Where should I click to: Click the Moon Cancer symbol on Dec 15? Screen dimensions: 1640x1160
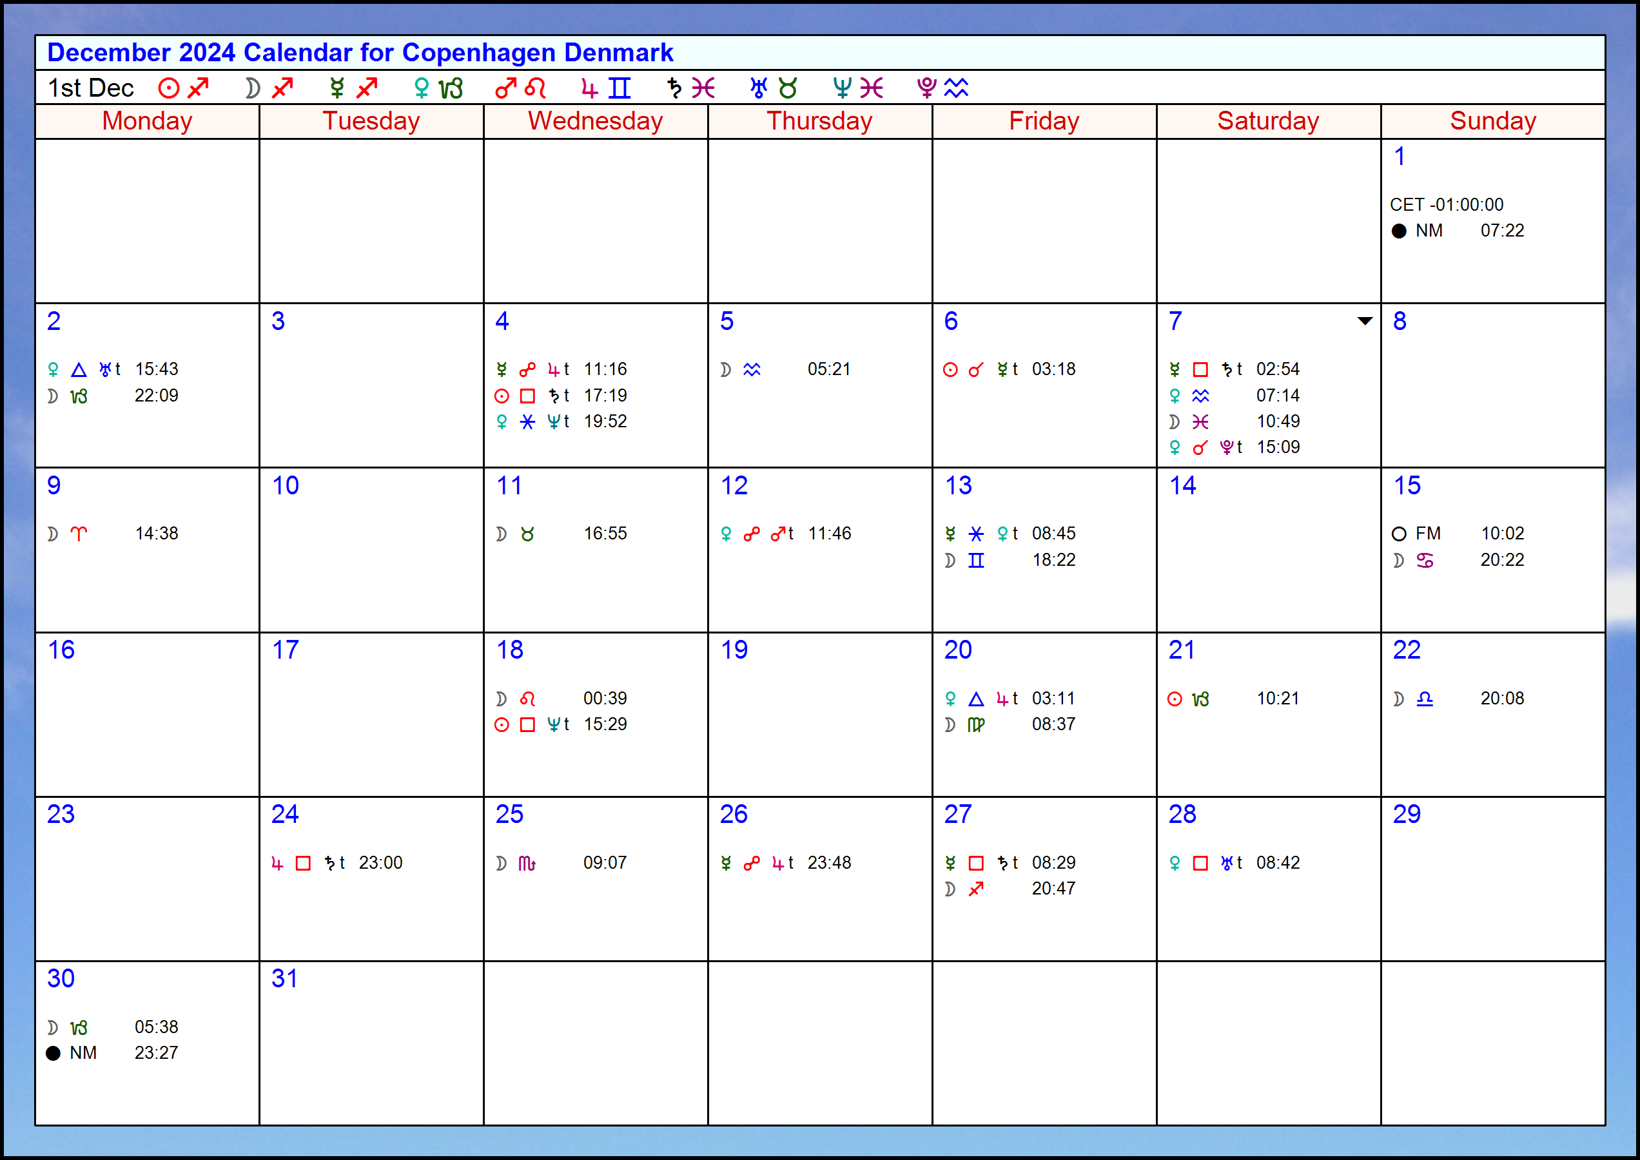[1425, 561]
